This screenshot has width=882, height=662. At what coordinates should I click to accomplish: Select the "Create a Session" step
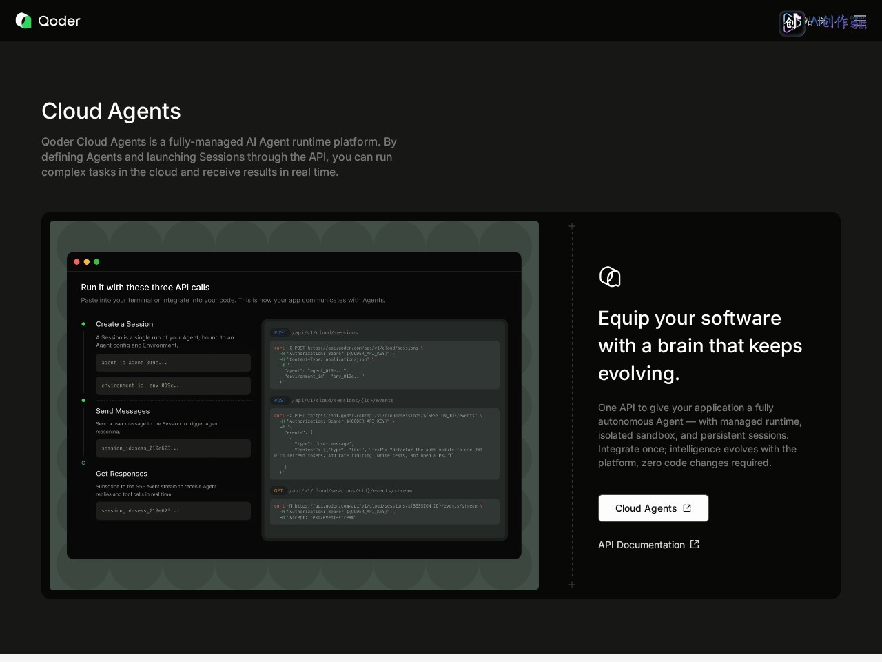coord(125,324)
